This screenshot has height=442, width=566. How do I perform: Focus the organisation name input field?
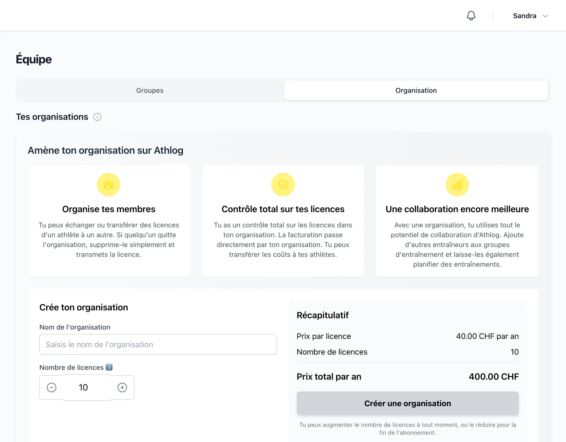pyautogui.click(x=158, y=345)
